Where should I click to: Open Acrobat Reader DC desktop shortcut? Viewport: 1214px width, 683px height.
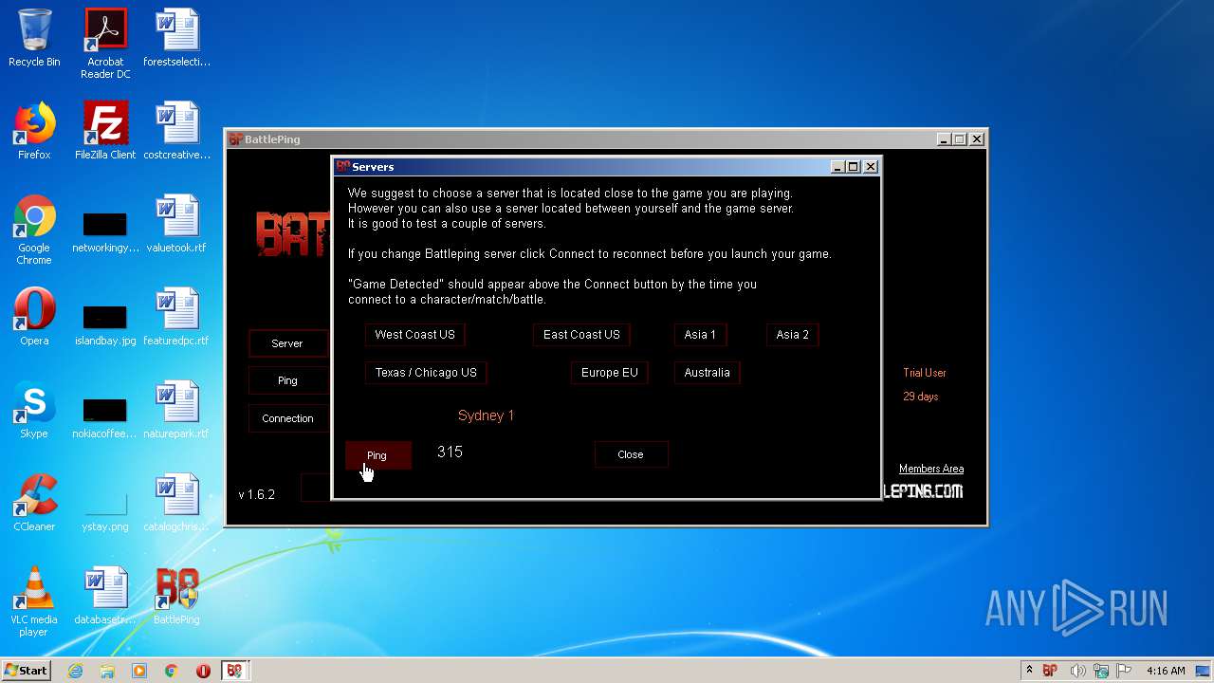point(105,44)
